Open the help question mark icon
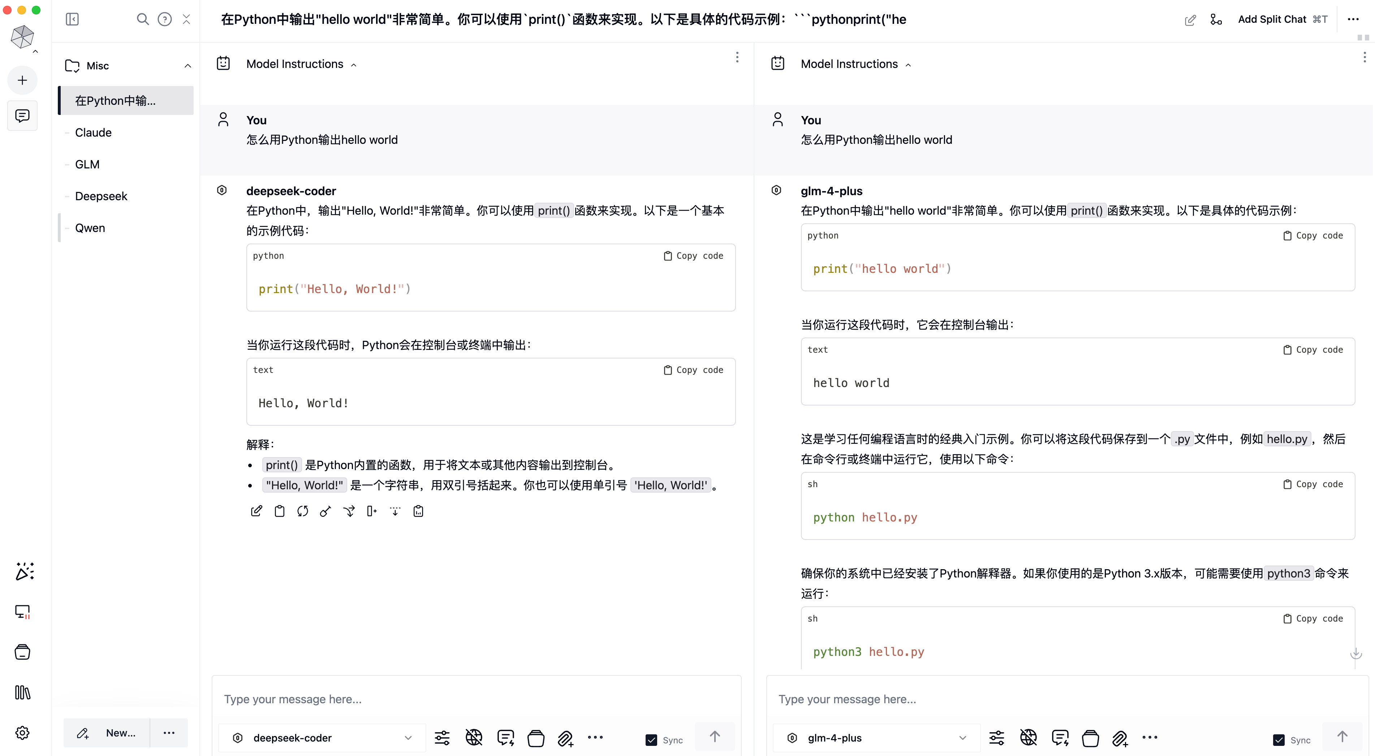The image size is (1375, 756). (164, 19)
